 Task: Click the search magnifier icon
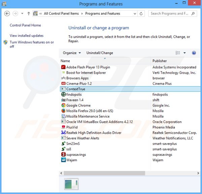[x=193, y=13]
